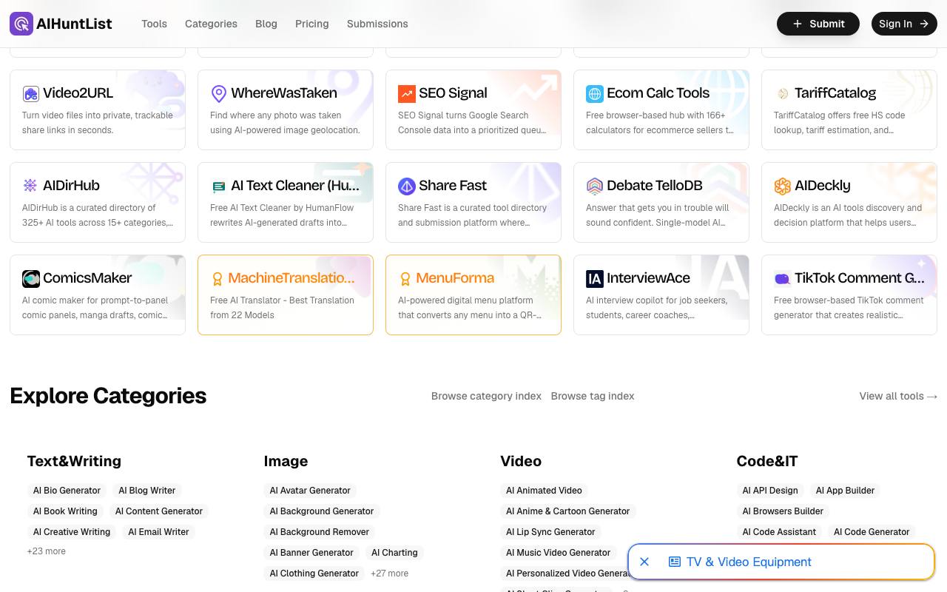Select the AI Clothing Generator tag
947x592 pixels.
(314, 573)
